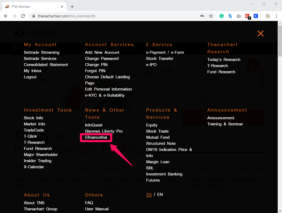Open Stock Info under Investment Tools
282x213 pixels.
(33, 118)
